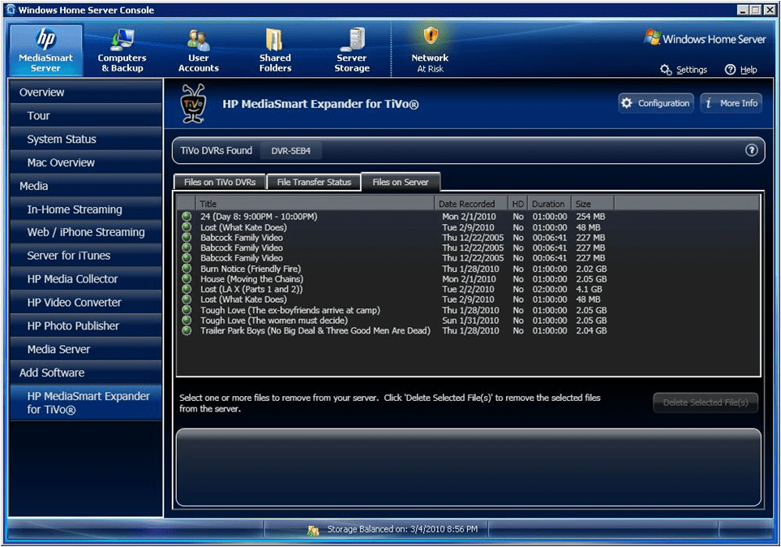The image size is (781, 547).
Task: Click green icon beside Tough Love ex-boyfriends
Action: coord(187,310)
